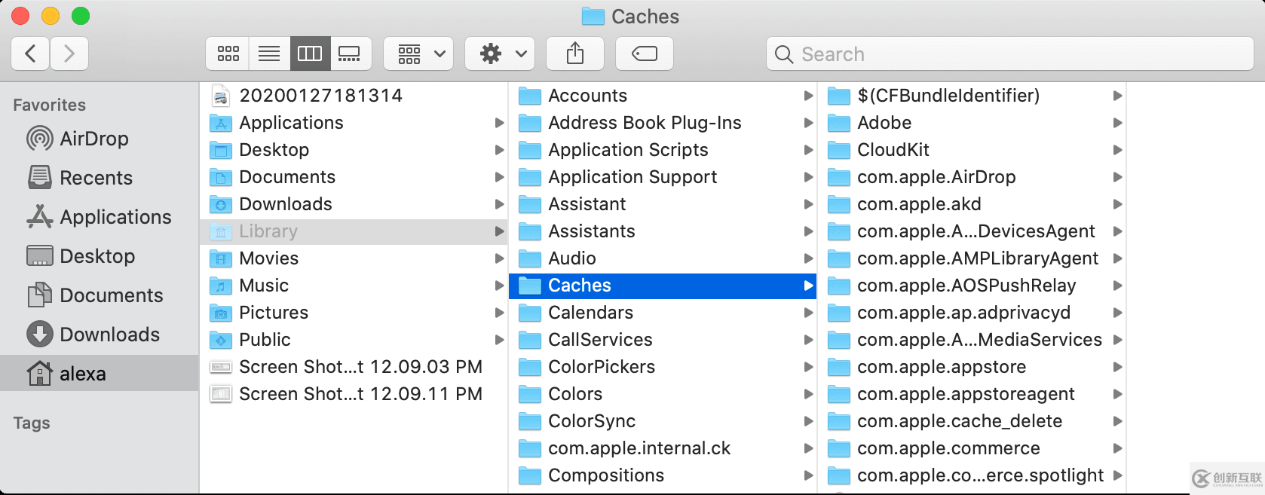Screen dimensions: 1265x495
Task: Go back with the left chevron button
Action: 31,53
